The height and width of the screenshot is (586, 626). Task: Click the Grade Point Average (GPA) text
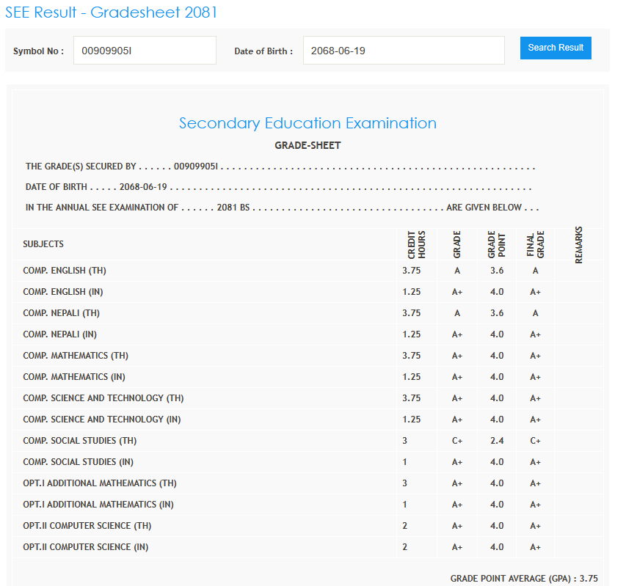pos(524,578)
